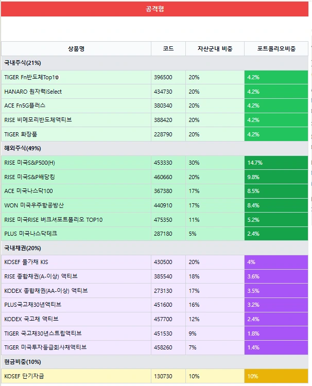Click code 453330
Image resolution: width=312 pixels, height=386 pixels.
click(x=163, y=163)
